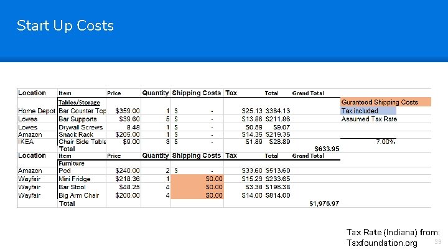Click the Tables/Storage section heading
Image resolution: width=448 pixels, height=252 pixels.
tap(79, 102)
